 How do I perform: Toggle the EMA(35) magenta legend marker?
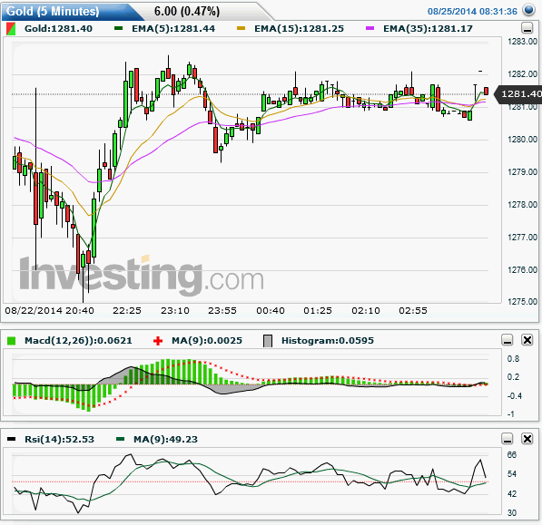(370, 28)
